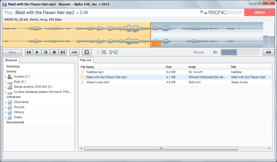Mute audio with the speaker icon
277x162 pixels.
[215, 52]
